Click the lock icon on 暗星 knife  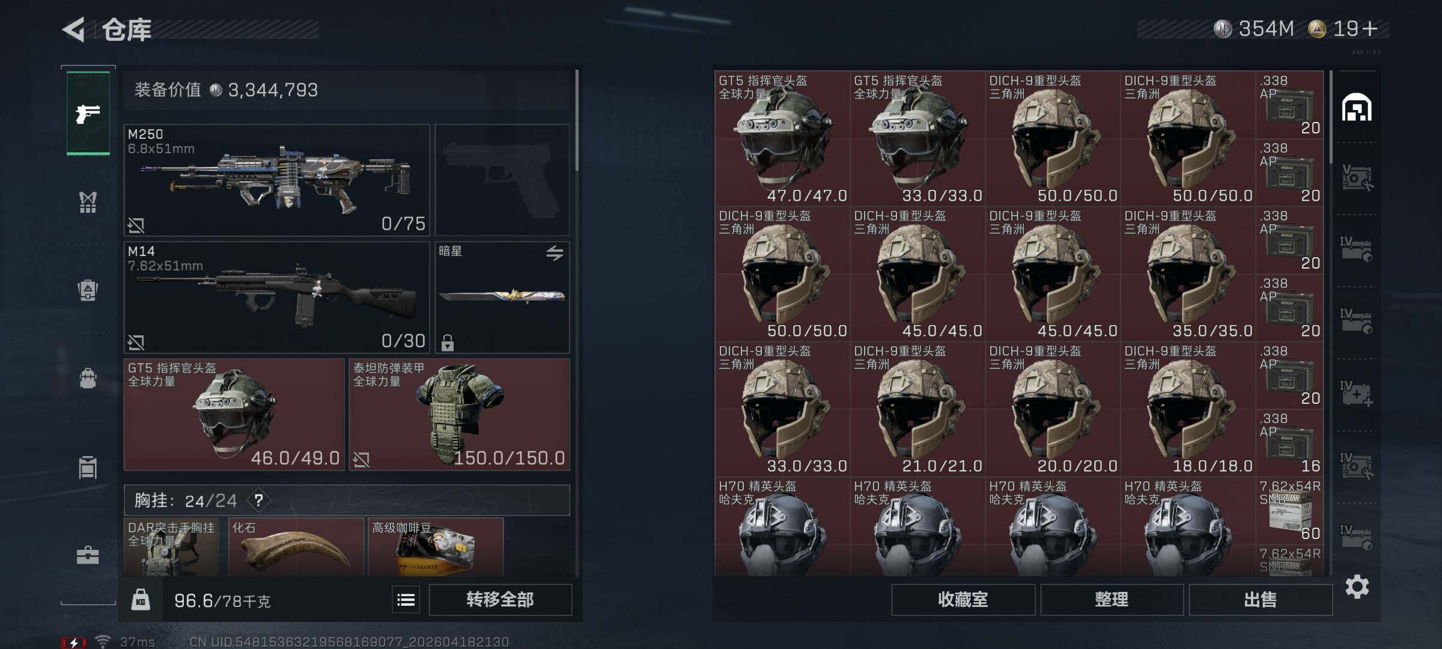pos(447,343)
